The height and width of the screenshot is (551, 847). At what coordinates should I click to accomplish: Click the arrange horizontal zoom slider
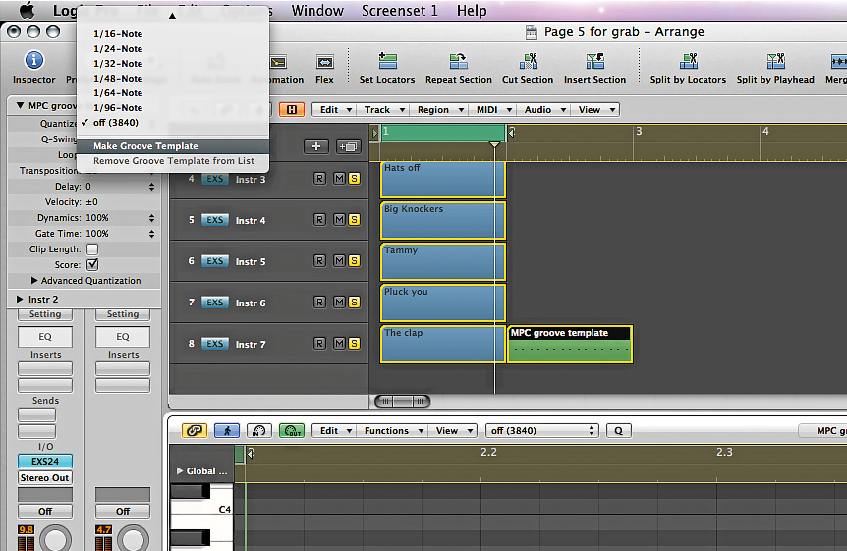click(402, 401)
